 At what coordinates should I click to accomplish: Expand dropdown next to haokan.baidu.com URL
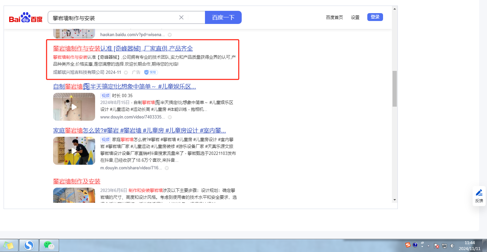(x=170, y=35)
